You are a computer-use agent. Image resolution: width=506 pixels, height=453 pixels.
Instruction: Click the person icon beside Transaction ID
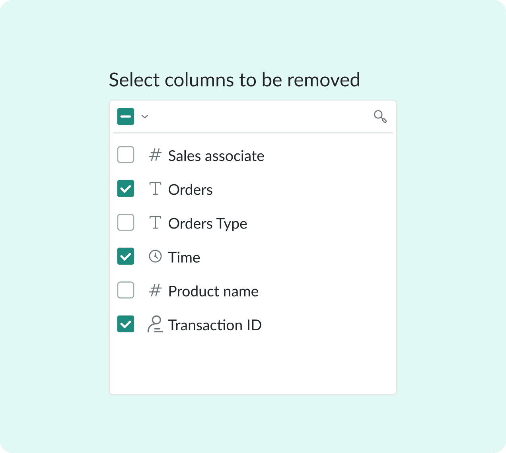155,324
